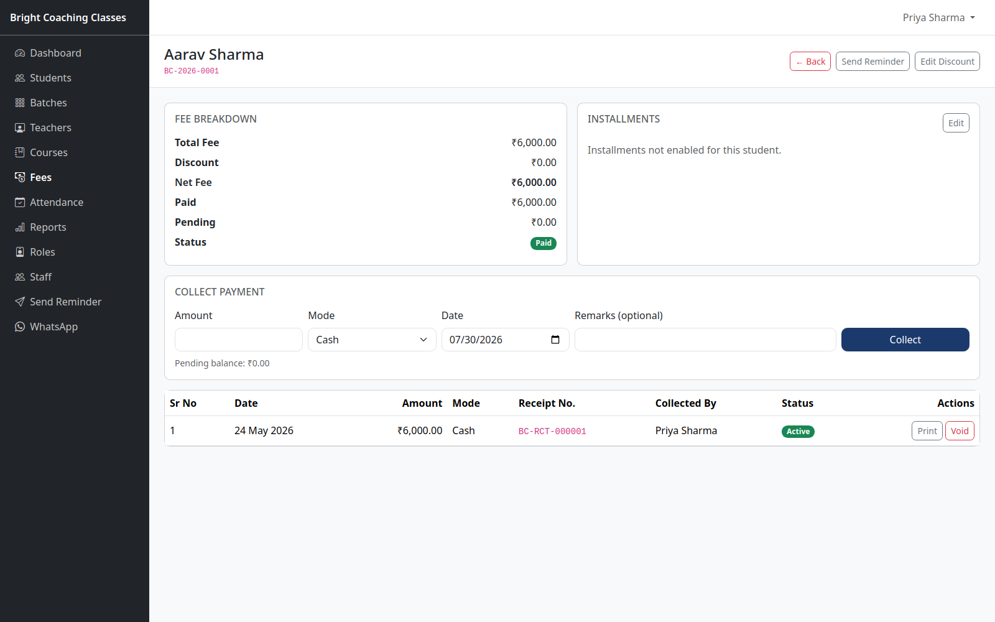Click the Send Reminder paper plane icon

20,302
